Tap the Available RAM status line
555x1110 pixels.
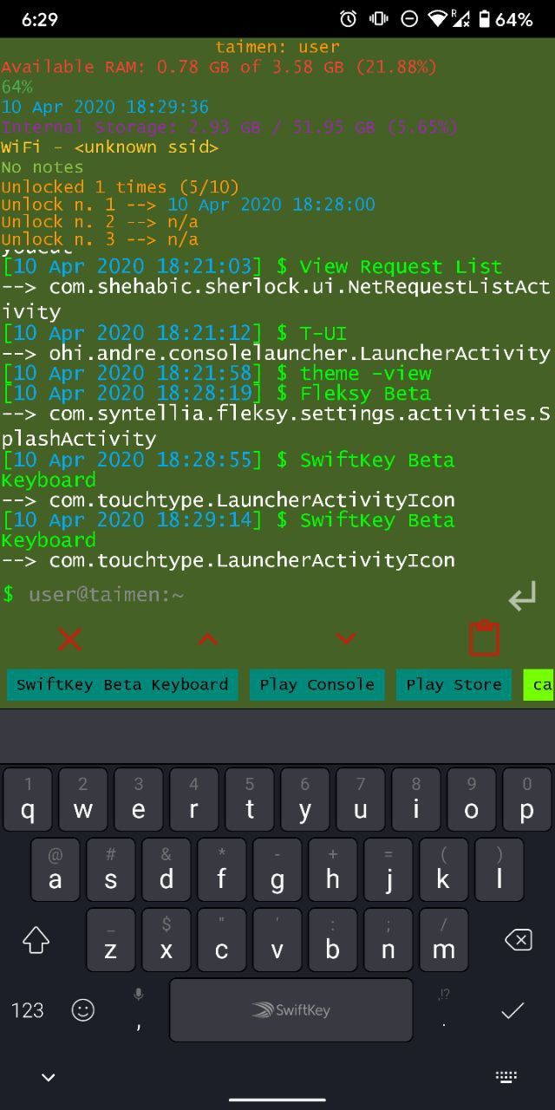(x=219, y=67)
